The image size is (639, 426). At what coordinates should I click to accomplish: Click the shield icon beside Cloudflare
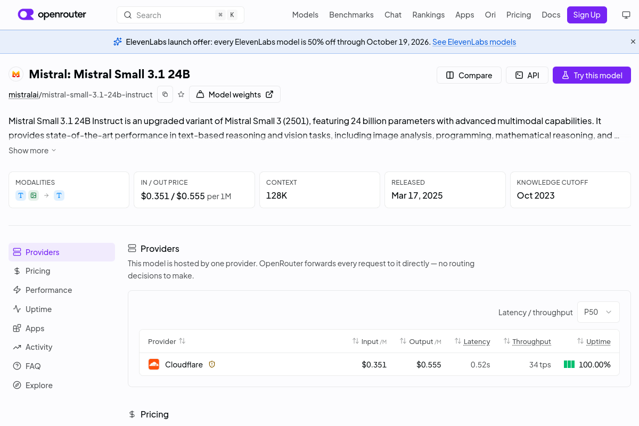click(x=212, y=364)
